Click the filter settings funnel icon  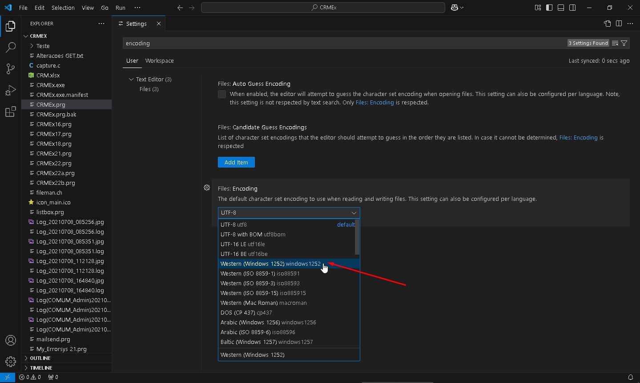tap(624, 43)
